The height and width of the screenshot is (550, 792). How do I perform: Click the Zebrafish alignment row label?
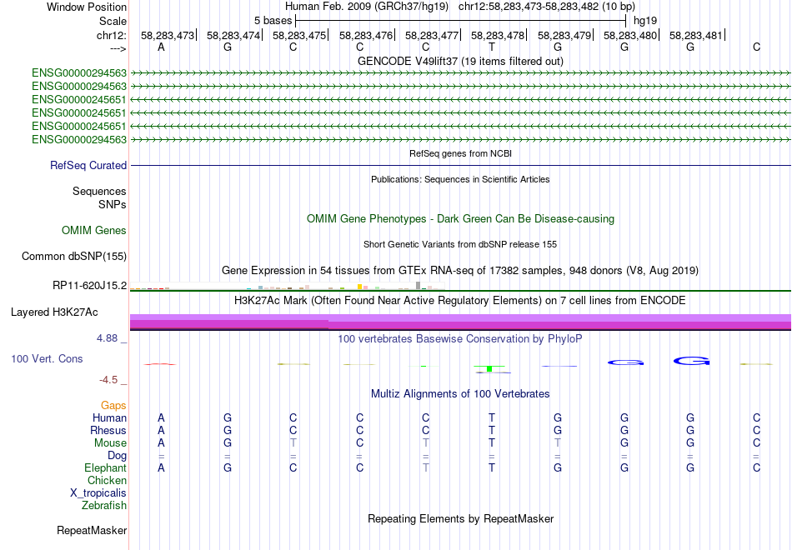click(x=104, y=505)
